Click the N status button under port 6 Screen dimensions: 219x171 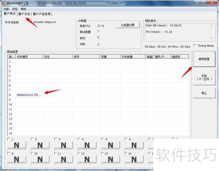coord(134,145)
